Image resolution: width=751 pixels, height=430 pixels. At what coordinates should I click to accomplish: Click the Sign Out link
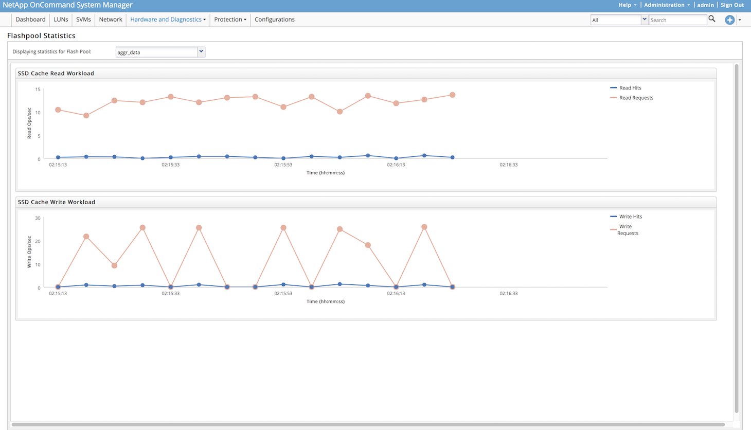[x=732, y=5]
